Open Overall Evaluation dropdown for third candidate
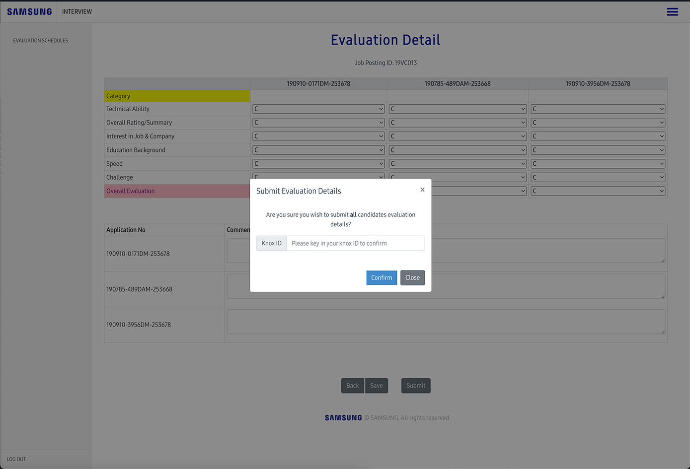The image size is (690, 469). coord(598,191)
